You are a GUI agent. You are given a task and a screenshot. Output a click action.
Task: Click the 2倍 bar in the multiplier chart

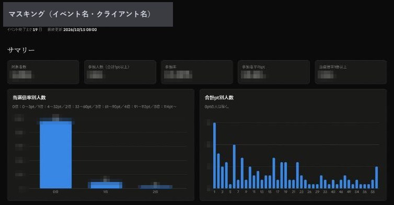click(x=155, y=187)
